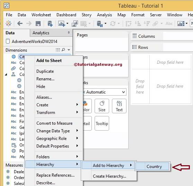Click the date field calendar icon in Dimensions
The width and height of the screenshot is (193, 186).
coord(14,145)
